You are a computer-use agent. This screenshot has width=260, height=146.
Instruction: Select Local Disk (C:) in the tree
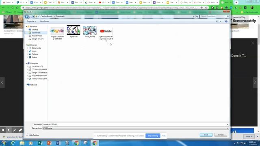(37, 67)
